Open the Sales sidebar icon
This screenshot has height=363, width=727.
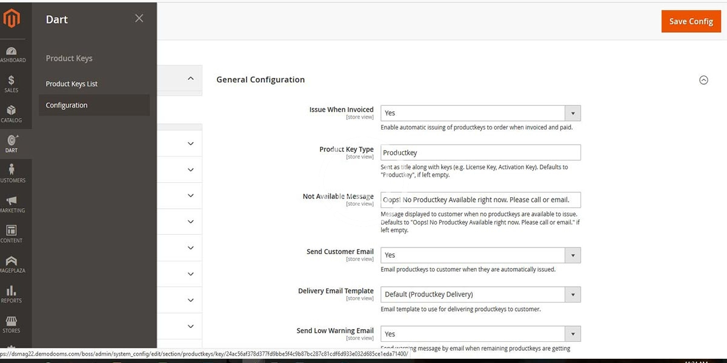(12, 83)
